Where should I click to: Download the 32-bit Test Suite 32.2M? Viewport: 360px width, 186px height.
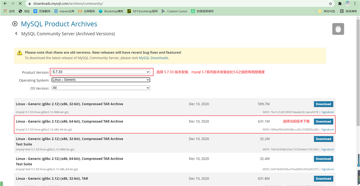pos(324,139)
